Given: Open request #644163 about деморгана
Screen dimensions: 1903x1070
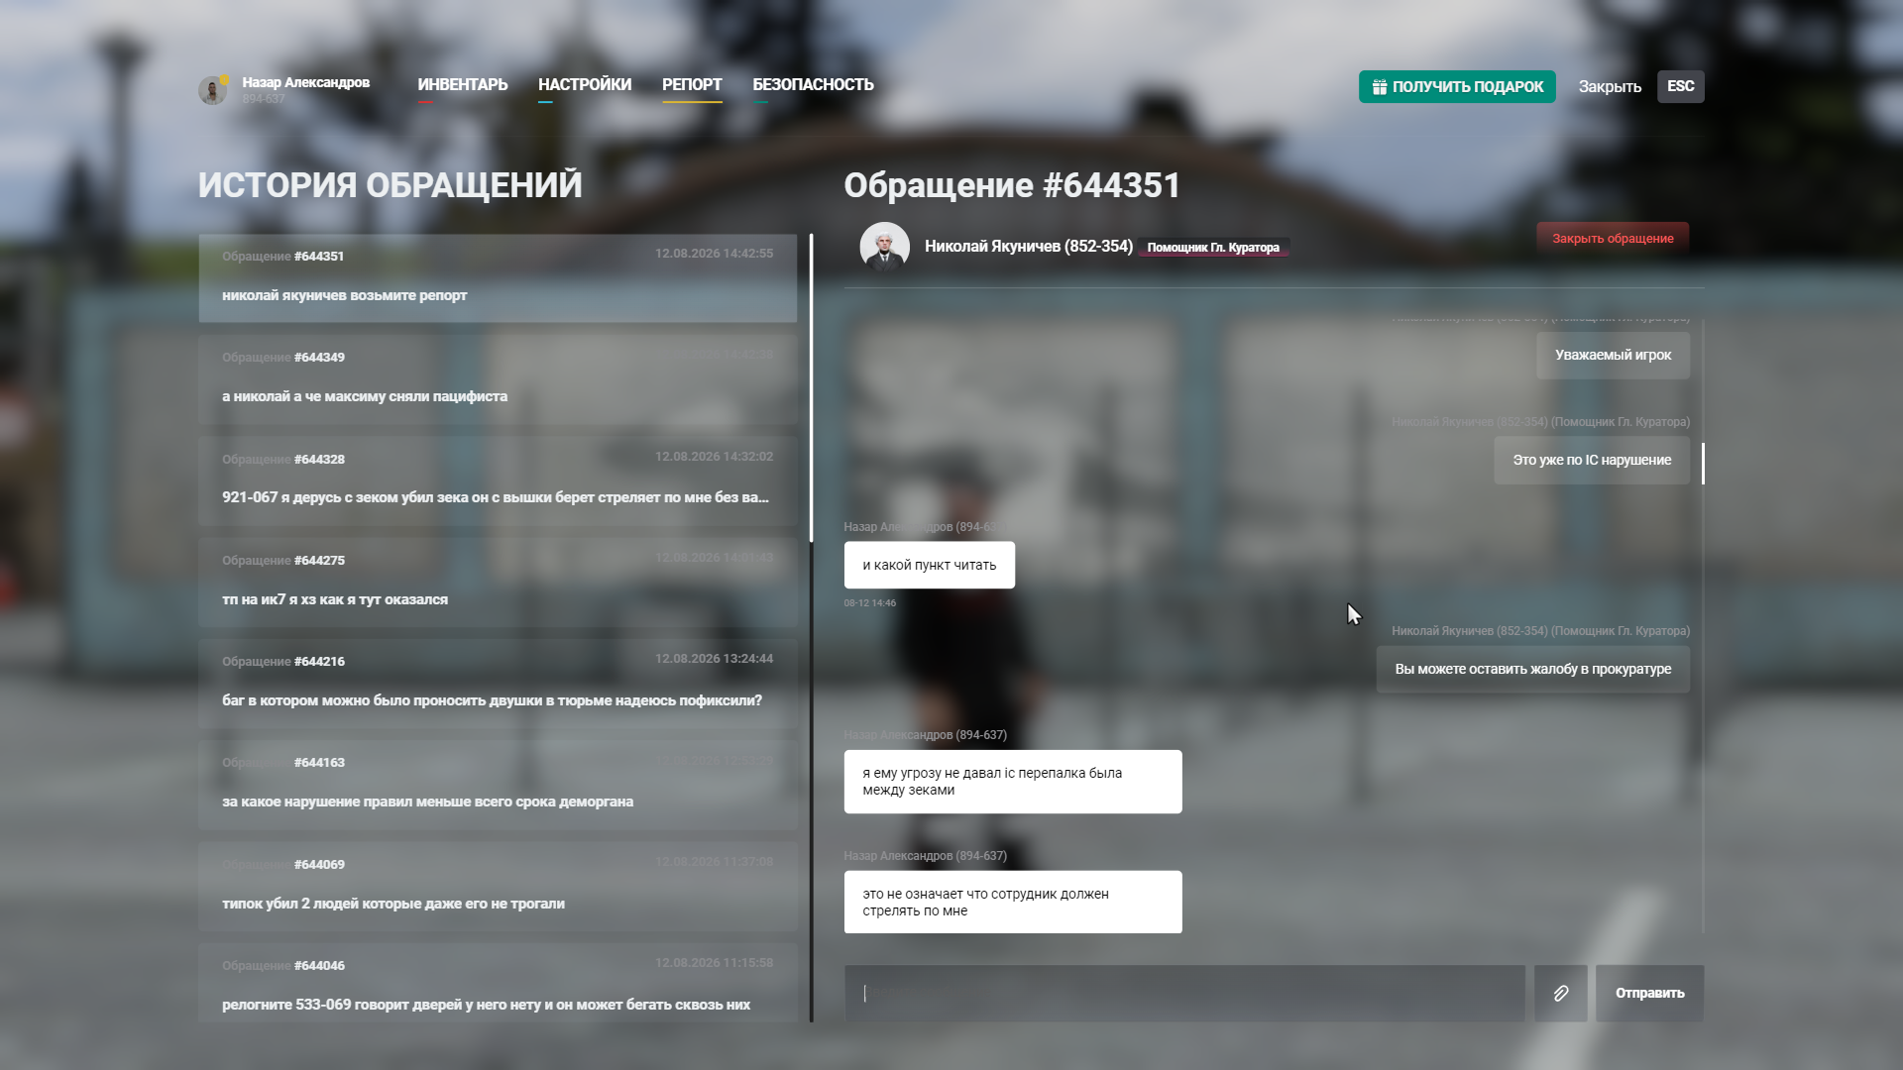Looking at the screenshot, I should 498,785.
